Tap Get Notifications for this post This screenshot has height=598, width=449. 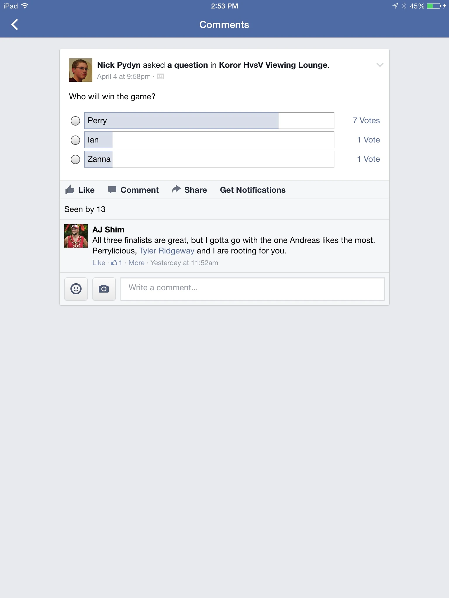pyautogui.click(x=253, y=190)
